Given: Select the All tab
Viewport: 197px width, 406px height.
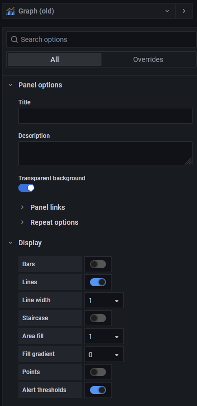Looking at the screenshot, I should (55, 59).
